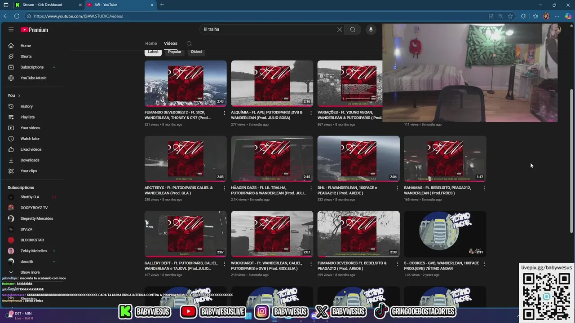Click DET - MIN live score widget
575x323 pixels.
[19, 315]
